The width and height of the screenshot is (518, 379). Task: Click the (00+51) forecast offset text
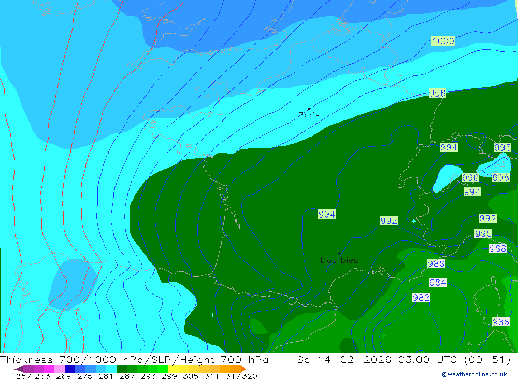(x=487, y=360)
